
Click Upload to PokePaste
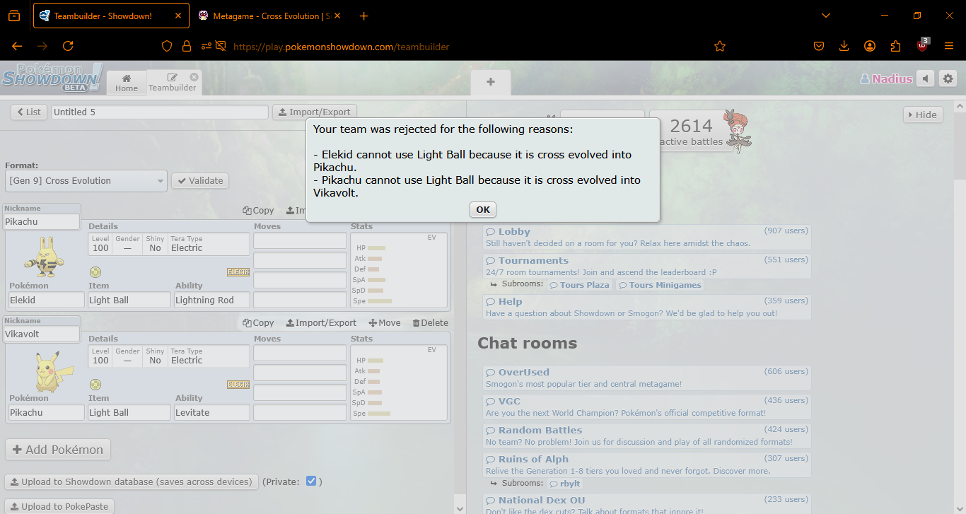pyautogui.click(x=59, y=506)
